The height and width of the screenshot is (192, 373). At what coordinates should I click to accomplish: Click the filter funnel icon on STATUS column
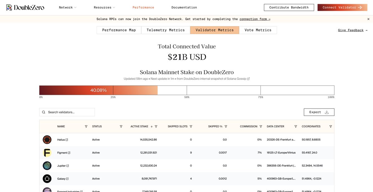pos(121,126)
